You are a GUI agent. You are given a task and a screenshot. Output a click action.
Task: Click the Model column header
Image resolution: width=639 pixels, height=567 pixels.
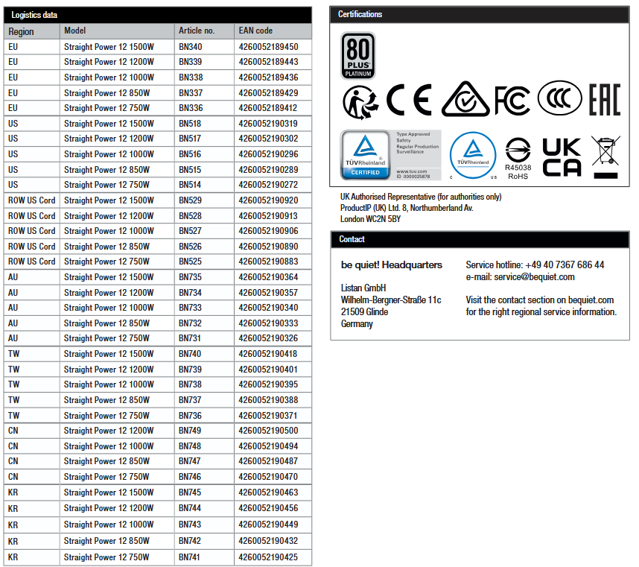(75, 31)
